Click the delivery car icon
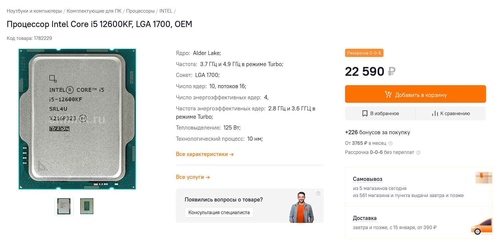This screenshot has height=242, width=503. (481, 227)
